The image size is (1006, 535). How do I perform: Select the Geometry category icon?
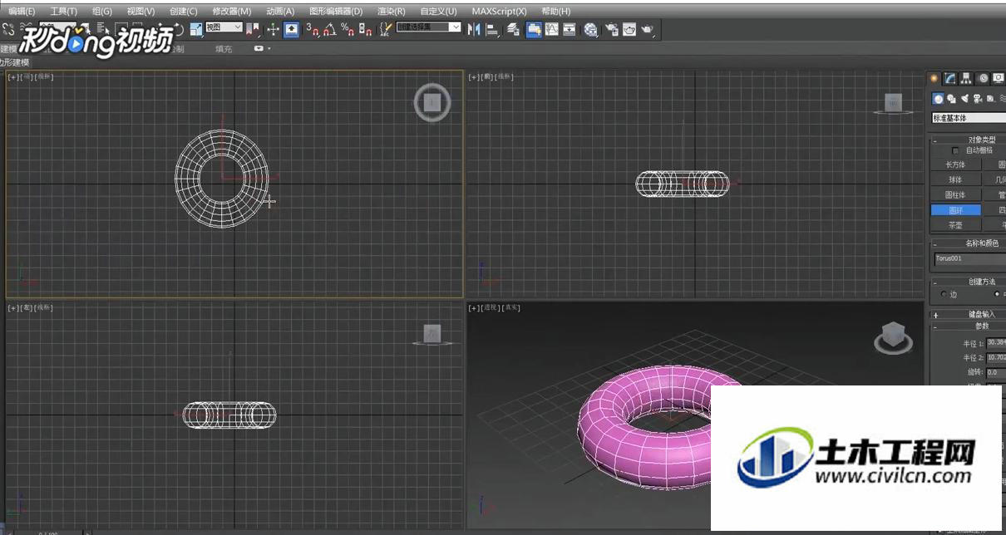[x=938, y=99]
